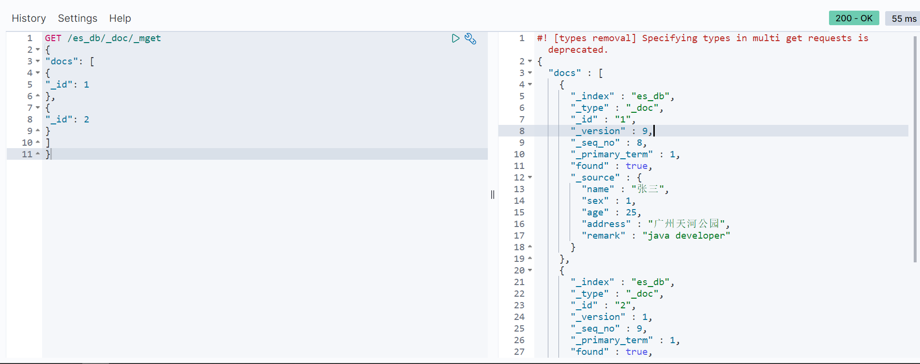Click the "_type" : "_doc" line 22
Screen dimensions: 920x364
[617, 294]
